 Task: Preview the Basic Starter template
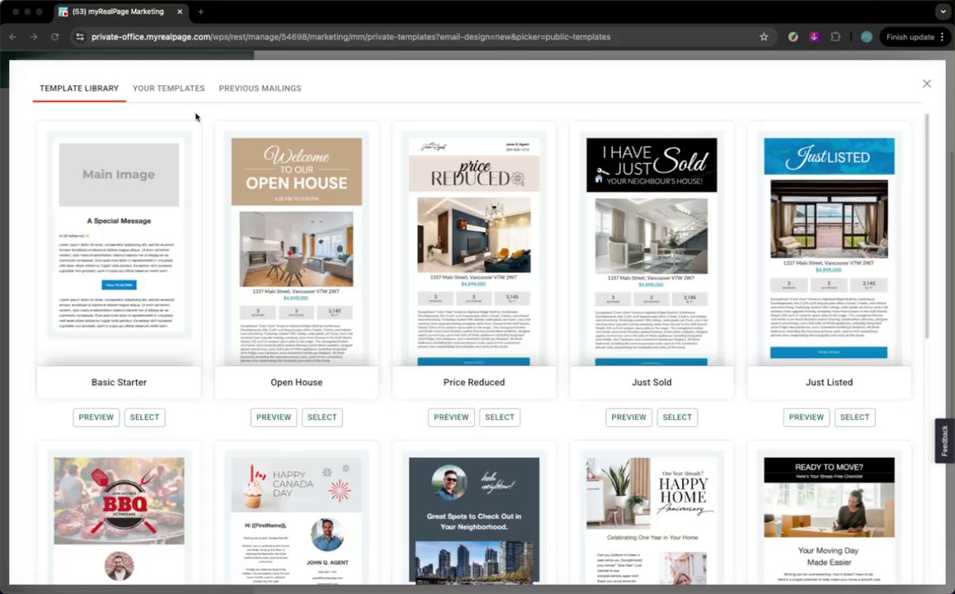(x=96, y=417)
